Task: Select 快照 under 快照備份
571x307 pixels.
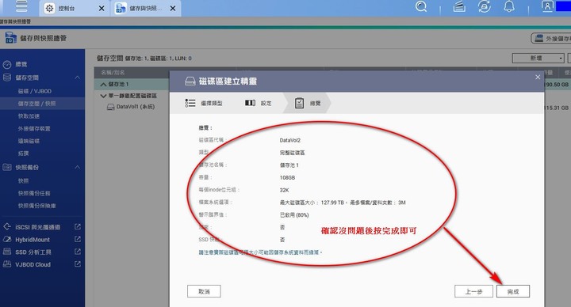Action: click(x=23, y=180)
